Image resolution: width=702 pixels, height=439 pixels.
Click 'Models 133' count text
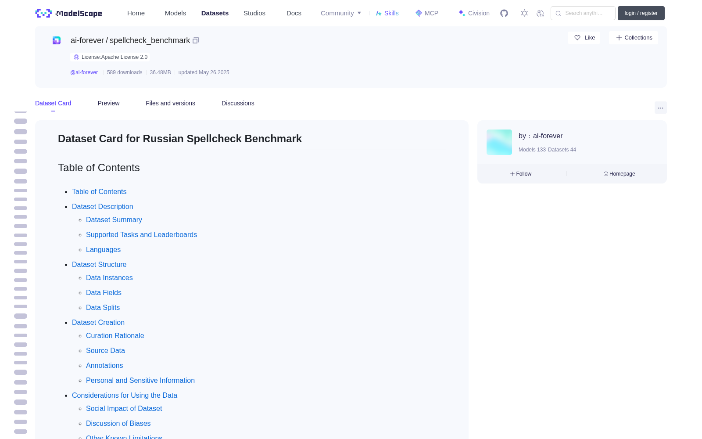[x=532, y=150]
